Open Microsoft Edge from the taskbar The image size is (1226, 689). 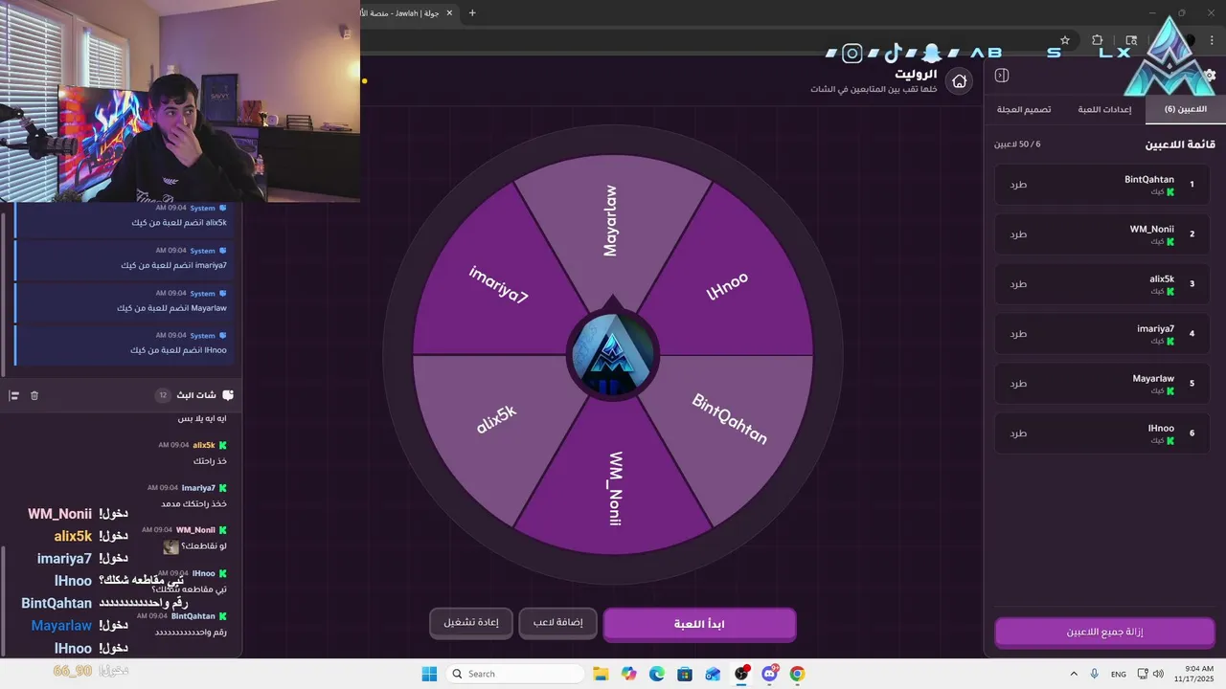click(656, 674)
